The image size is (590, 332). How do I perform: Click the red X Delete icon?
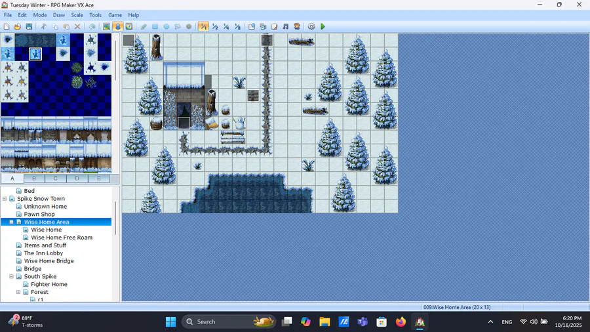[x=77, y=26]
